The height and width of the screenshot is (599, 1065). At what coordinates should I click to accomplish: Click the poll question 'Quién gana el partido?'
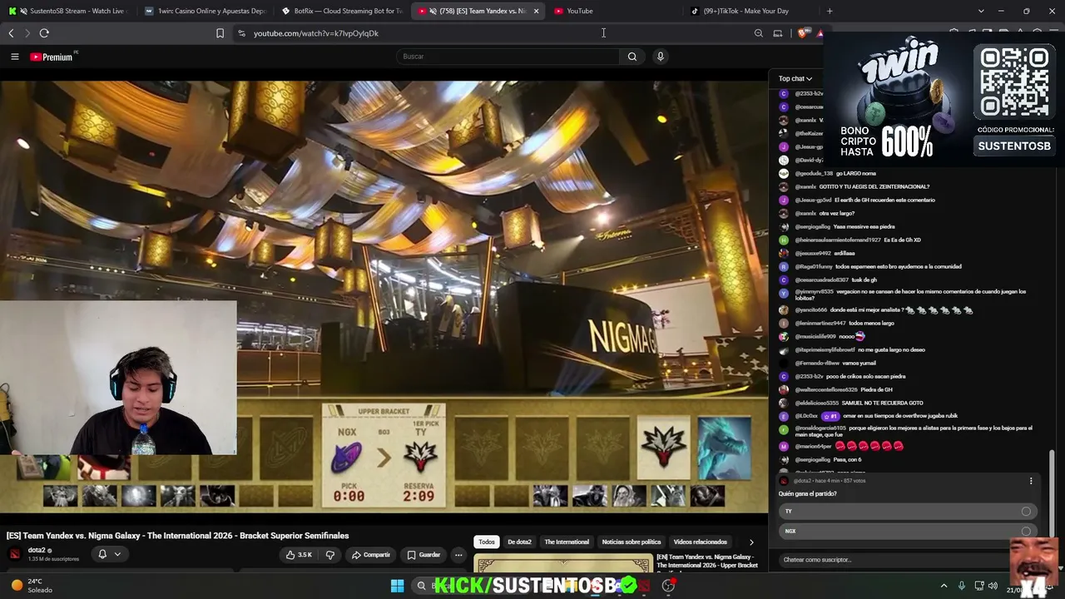pos(810,494)
